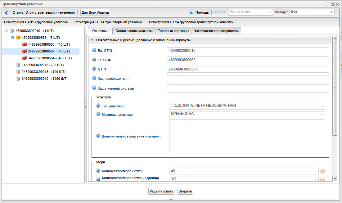This screenshot has width=342, height=203.
Task: Click the blue back arrow icon
Action: (6, 13)
